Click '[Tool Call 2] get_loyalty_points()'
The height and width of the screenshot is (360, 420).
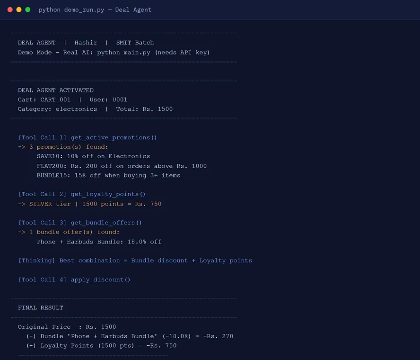[82, 194]
